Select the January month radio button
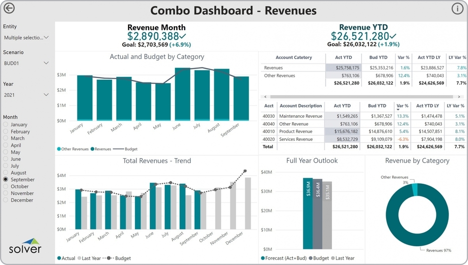The height and width of the screenshot is (265, 468). [6, 125]
